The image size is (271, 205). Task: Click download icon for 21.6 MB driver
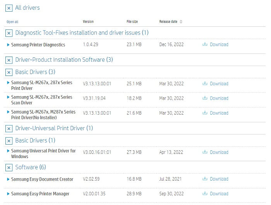205,113
